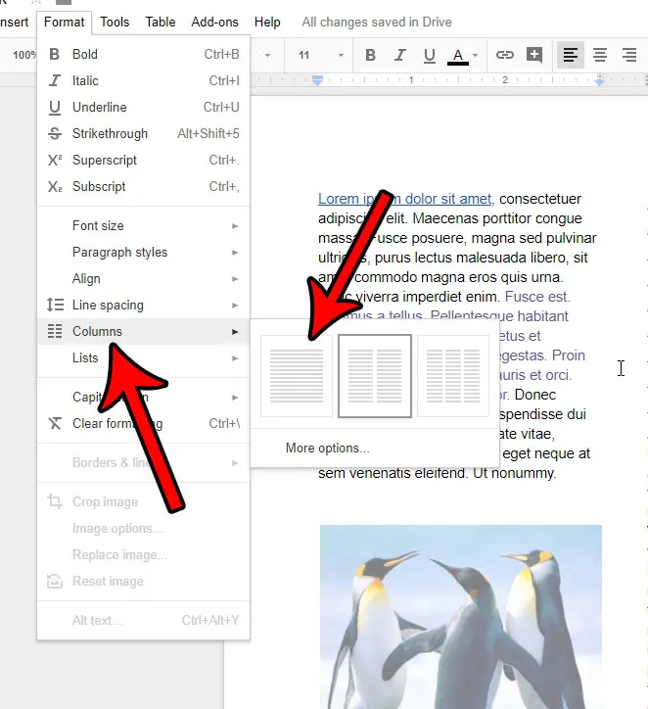This screenshot has height=709, width=648.
Task: Click the Insert link icon
Action: (x=505, y=55)
